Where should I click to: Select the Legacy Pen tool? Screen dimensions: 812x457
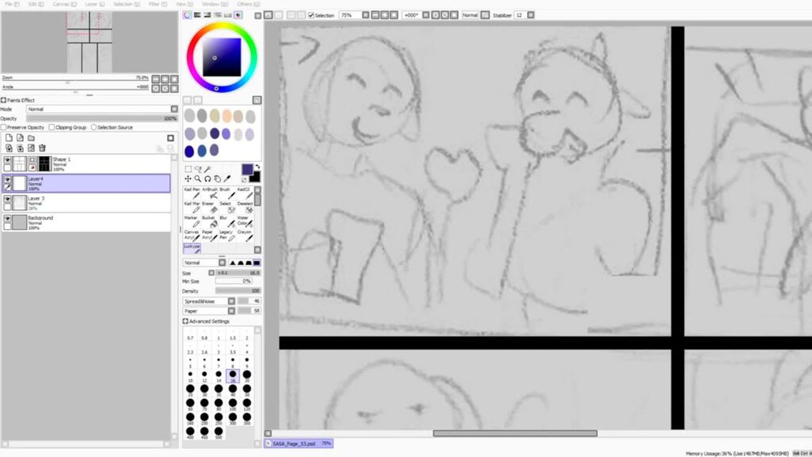click(x=226, y=235)
